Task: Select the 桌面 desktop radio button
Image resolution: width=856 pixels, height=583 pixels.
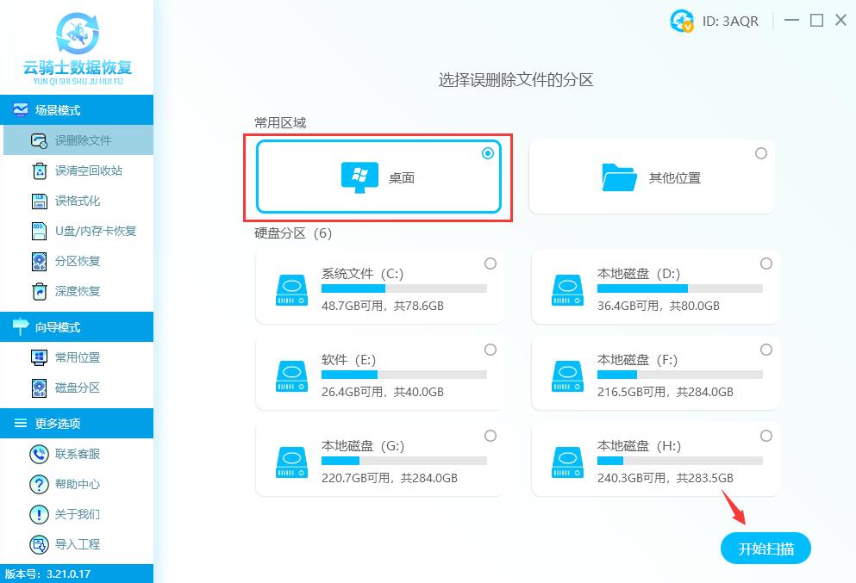Action: (x=488, y=152)
